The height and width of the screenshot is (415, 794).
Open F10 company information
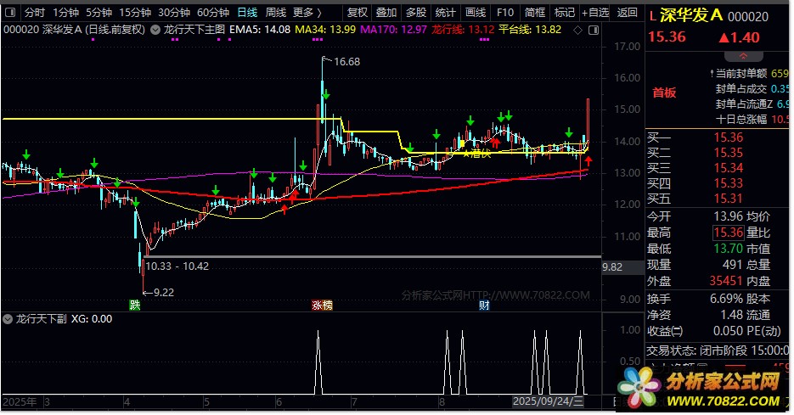[505, 12]
